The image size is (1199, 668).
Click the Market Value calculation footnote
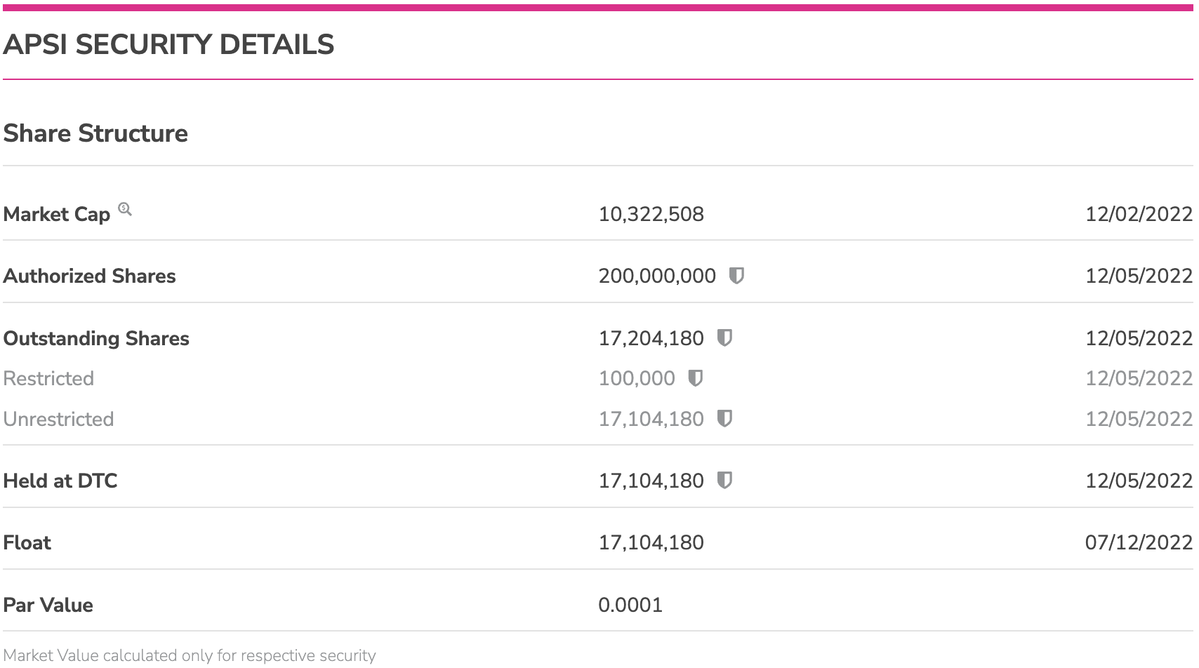click(x=190, y=655)
